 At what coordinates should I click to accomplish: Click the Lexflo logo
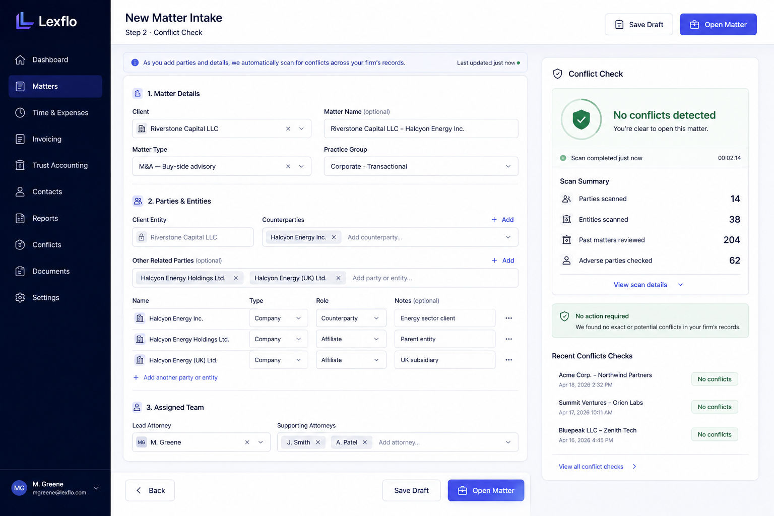click(46, 21)
